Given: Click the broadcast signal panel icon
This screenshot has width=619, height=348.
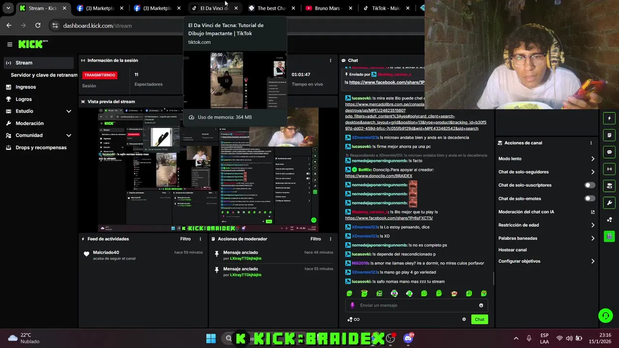Looking at the screenshot, I should (x=609, y=169).
